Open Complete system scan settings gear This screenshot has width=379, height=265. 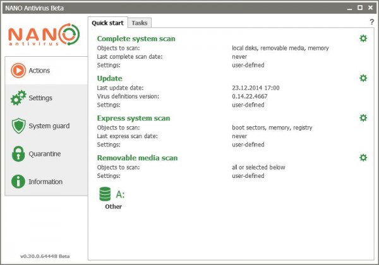point(363,38)
